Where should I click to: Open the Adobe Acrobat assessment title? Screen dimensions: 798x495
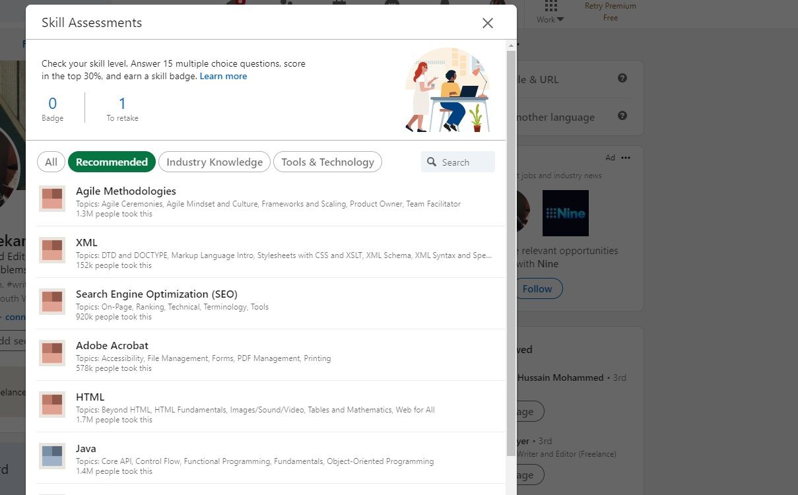coord(112,346)
